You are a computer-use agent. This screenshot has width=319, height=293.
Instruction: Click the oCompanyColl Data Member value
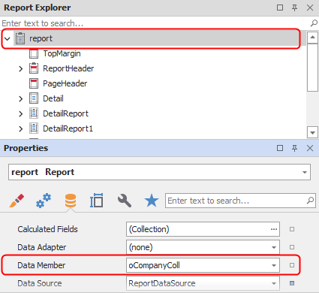tap(154, 265)
